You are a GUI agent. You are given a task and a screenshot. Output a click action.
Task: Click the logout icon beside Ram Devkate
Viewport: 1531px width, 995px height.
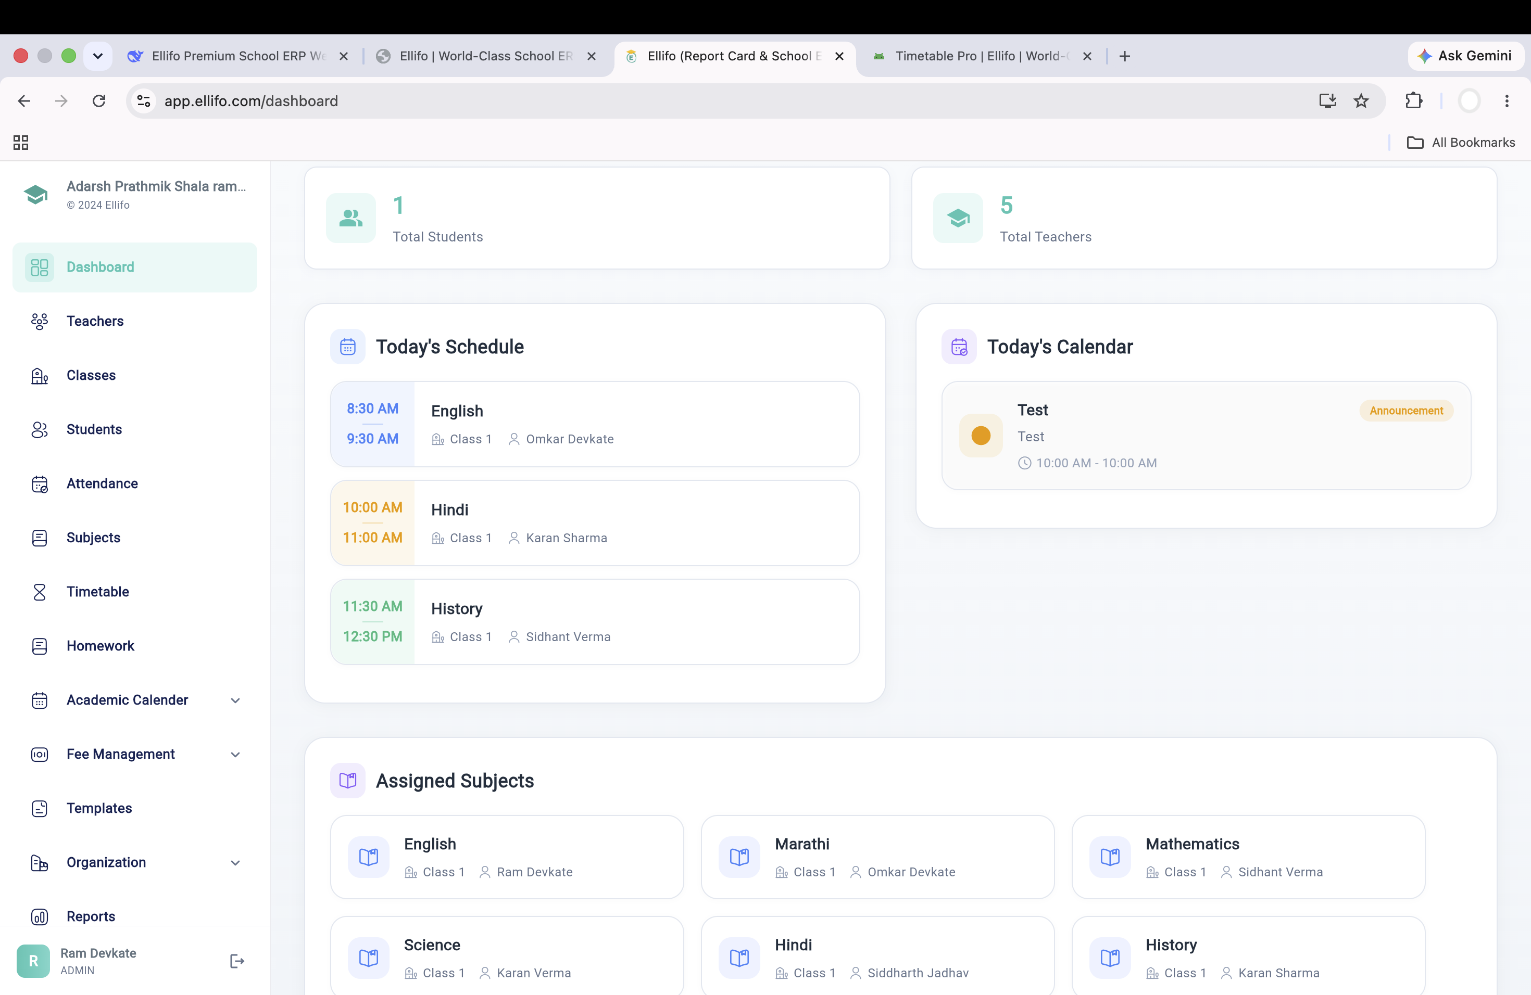tap(237, 961)
